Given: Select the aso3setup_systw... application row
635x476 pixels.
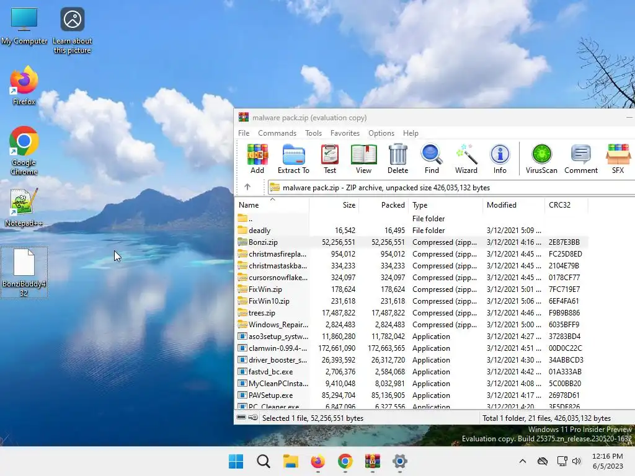Looking at the screenshot, I should click(412, 336).
